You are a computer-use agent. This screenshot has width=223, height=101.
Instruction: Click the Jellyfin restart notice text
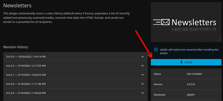click(x=189, y=51)
